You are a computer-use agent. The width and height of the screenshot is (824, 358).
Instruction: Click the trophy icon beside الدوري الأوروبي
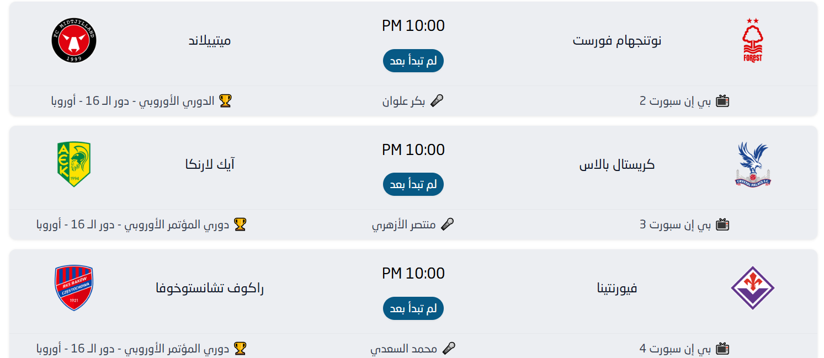pyautogui.click(x=225, y=101)
